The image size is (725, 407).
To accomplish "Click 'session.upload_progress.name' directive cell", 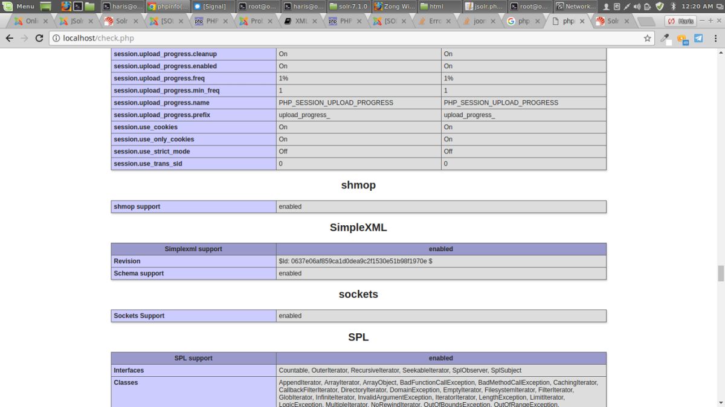I will tap(193, 103).
